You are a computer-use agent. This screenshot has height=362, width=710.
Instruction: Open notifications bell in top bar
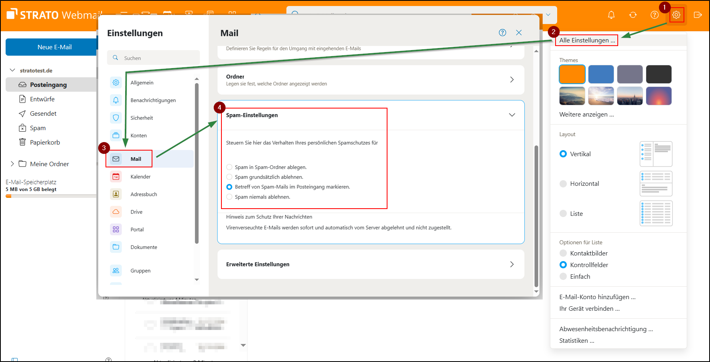611,15
